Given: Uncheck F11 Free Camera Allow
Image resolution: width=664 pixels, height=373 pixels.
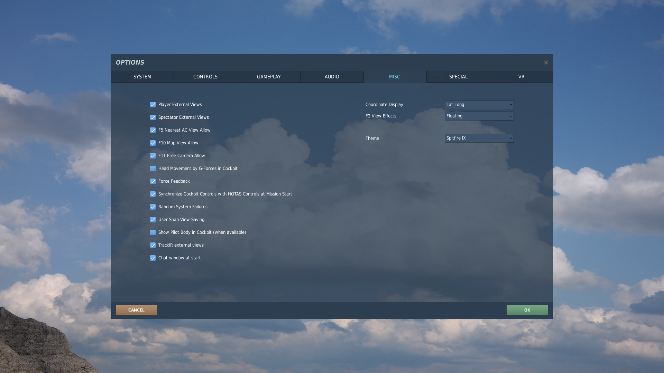Looking at the screenshot, I should click(153, 156).
